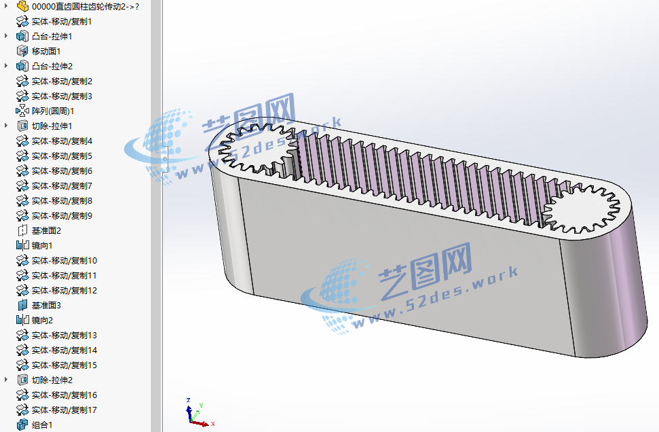
Task: Click the 实体-移动/复制9 feature icon
Action: coord(22,216)
